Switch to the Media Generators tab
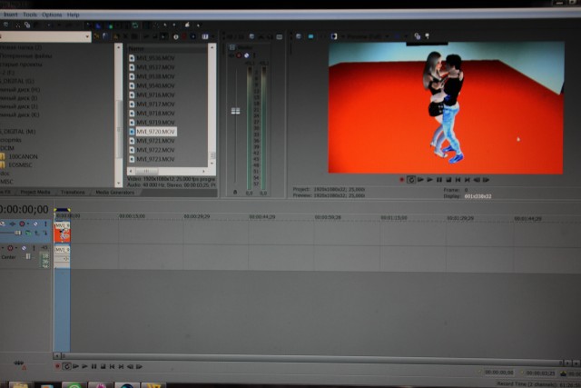 [115, 192]
